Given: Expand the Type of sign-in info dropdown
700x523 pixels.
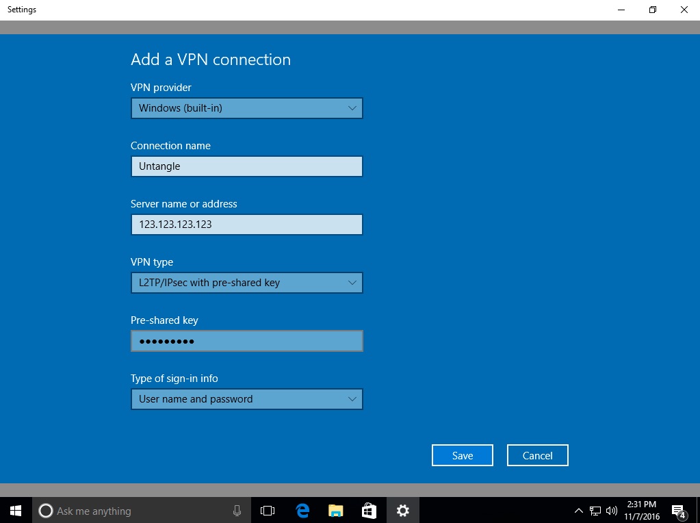Looking at the screenshot, I should [x=246, y=399].
